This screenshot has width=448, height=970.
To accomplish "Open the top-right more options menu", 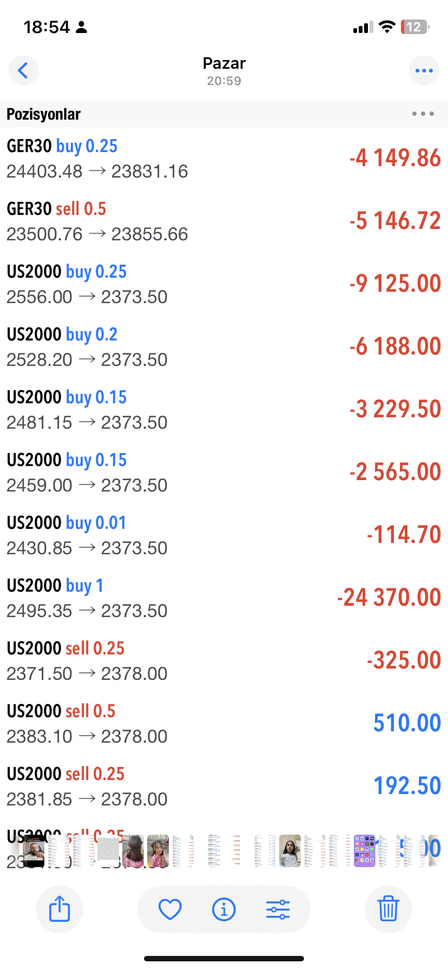I will point(424,70).
